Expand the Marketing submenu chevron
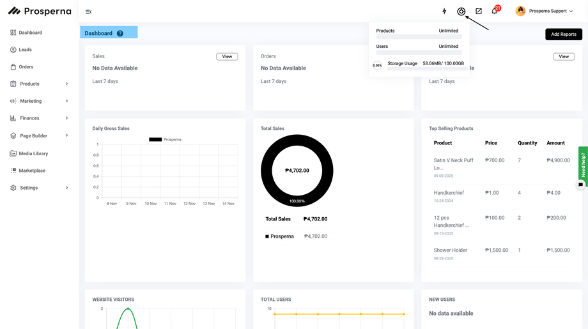 tap(66, 101)
